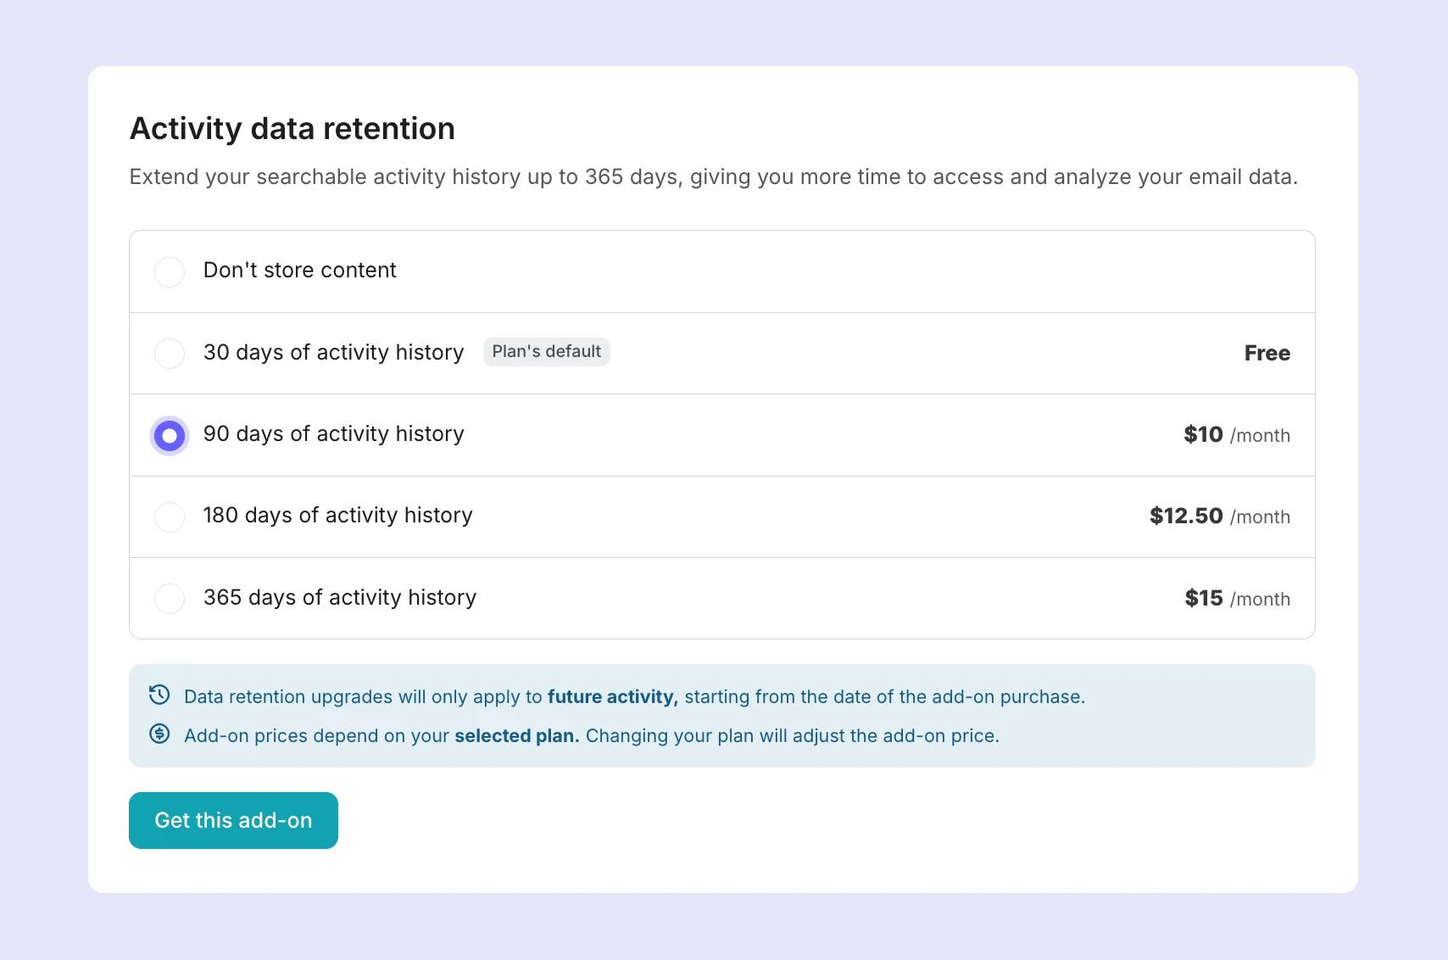Click the "$12.50 /month" price text
This screenshot has width=1448, height=960.
point(1219,516)
